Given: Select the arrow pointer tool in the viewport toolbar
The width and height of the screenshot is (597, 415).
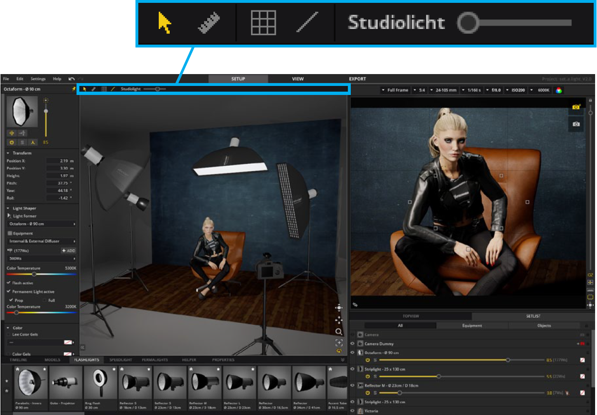Looking at the screenshot, I should coord(85,89).
